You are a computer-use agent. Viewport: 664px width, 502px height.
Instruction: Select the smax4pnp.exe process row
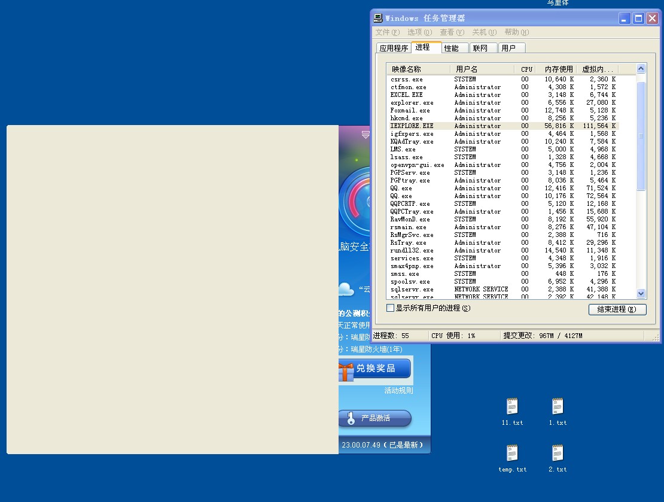tap(503, 266)
